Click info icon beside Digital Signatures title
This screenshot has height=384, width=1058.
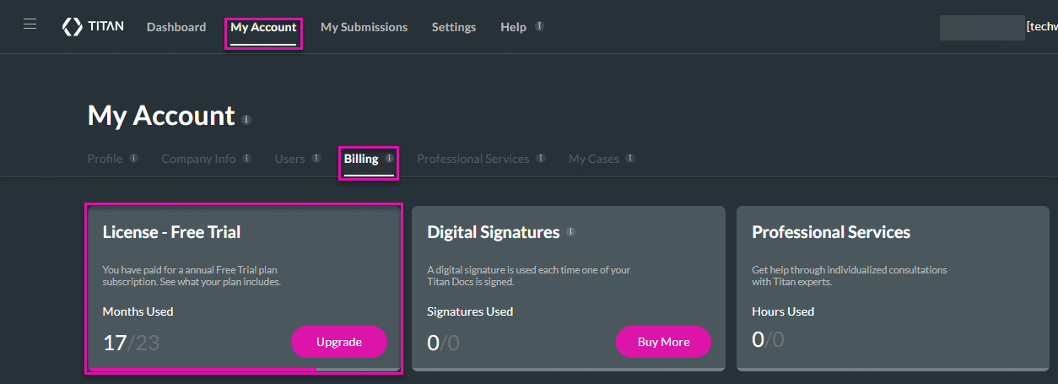point(571,231)
